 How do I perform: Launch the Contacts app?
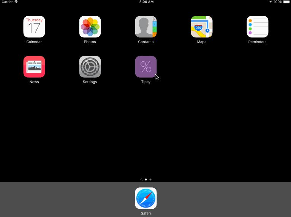[x=146, y=27]
